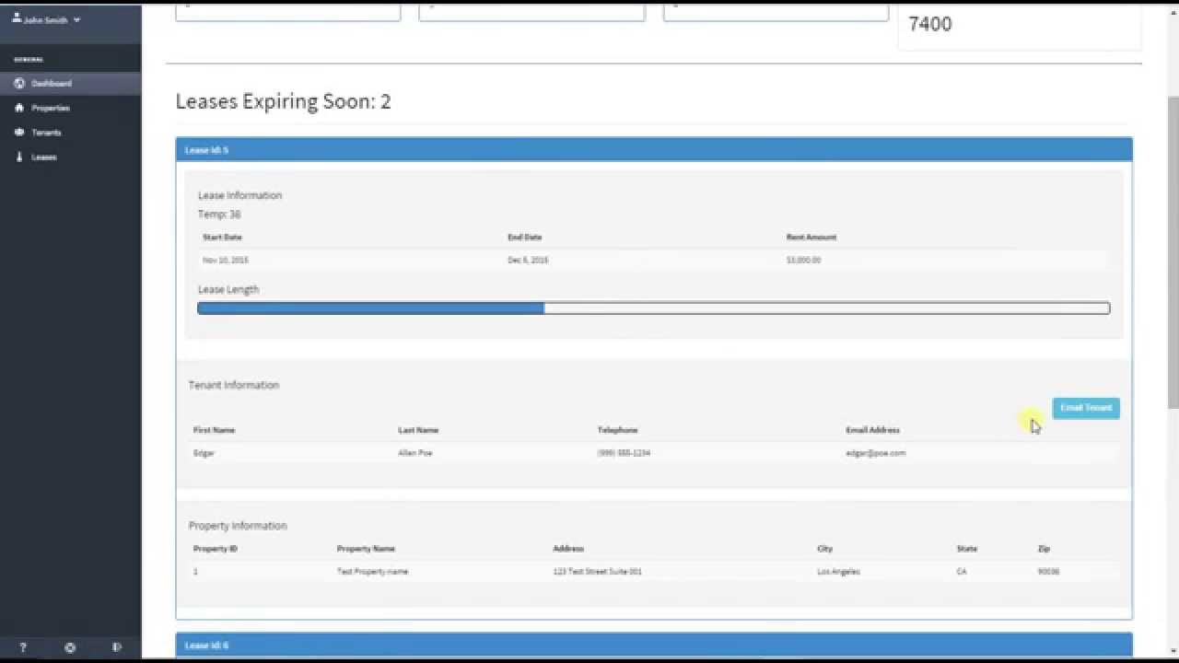Click the Tenant Information section title
Image resolution: width=1179 pixels, height=663 pixels.
[234, 385]
